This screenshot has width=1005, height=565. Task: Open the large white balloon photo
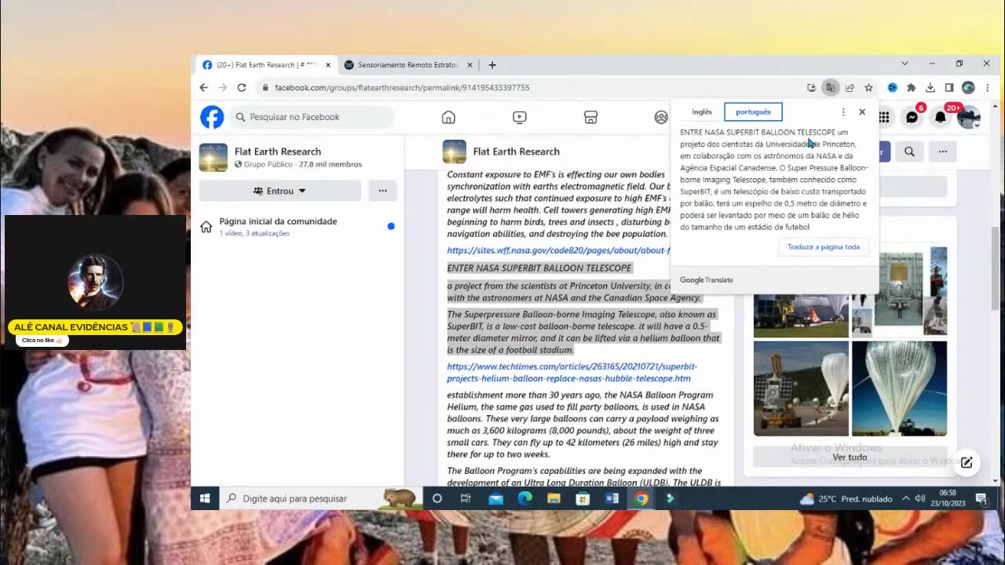tap(899, 388)
